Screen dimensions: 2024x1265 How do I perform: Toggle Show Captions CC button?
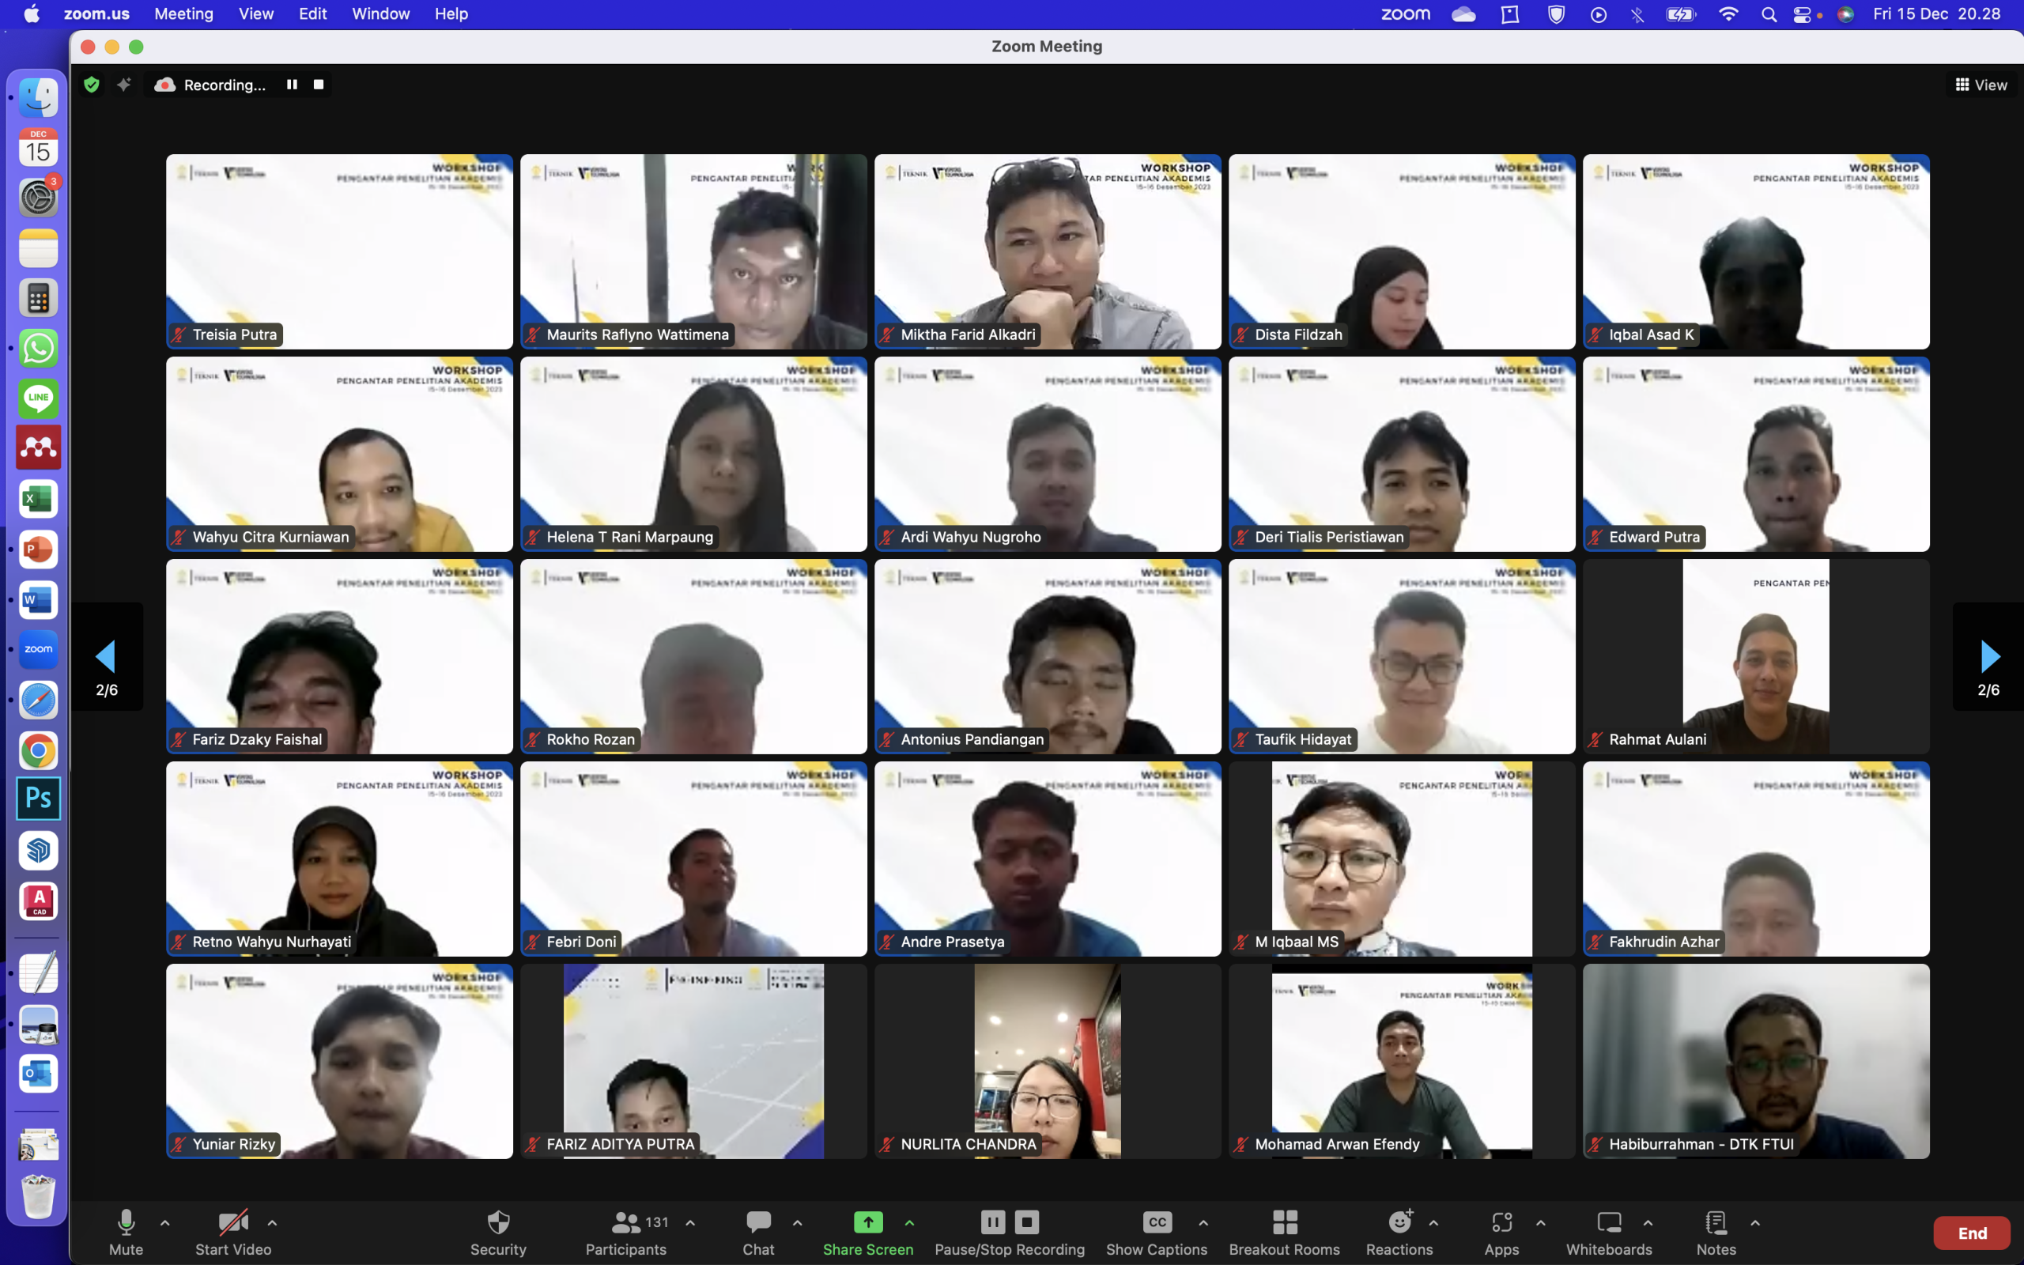coord(1157,1232)
